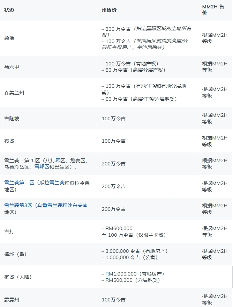Click 根据MM2H等级 in 槟城（岛） row
233x307 pixels.
[215, 254]
